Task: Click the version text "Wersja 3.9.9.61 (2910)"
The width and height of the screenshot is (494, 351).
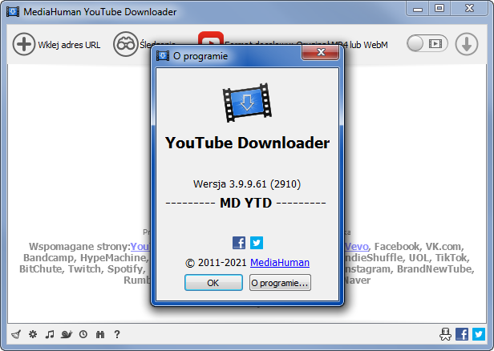Action: pyautogui.click(x=247, y=184)
